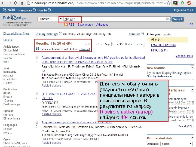Open Related citations under result 1

[51, 85]
